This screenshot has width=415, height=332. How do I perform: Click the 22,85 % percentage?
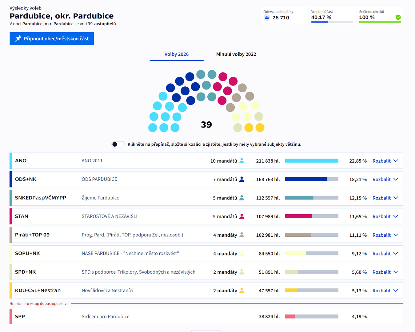pyautogui.click(x=358, y=161)
